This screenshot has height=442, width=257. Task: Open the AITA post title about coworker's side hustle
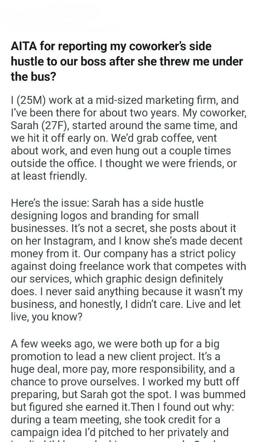point(127,61)
